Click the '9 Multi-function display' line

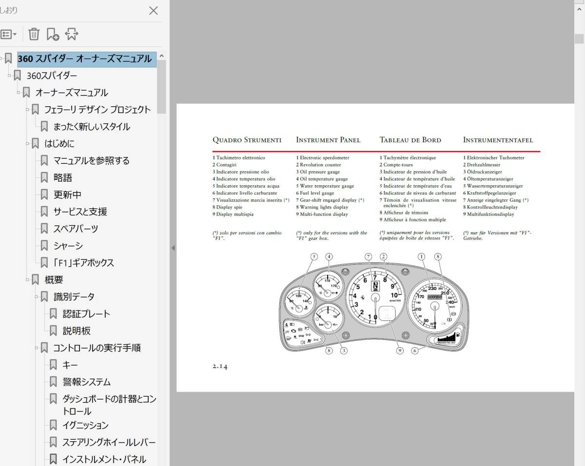[x=322, y=214]
